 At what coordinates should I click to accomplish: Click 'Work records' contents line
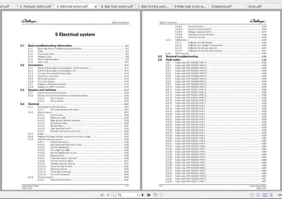[216, 54]
